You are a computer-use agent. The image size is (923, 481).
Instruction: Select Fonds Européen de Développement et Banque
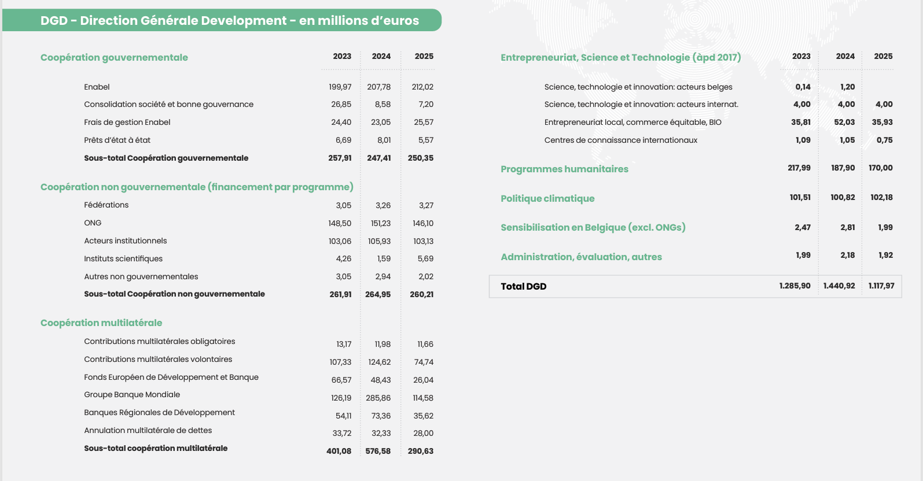pyautogui.click(x=171, y=377)
